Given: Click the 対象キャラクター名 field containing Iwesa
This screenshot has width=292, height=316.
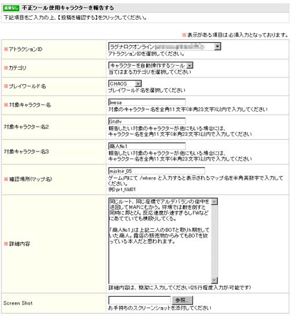Looking at the screenshot, I should (x=147, y=102).
